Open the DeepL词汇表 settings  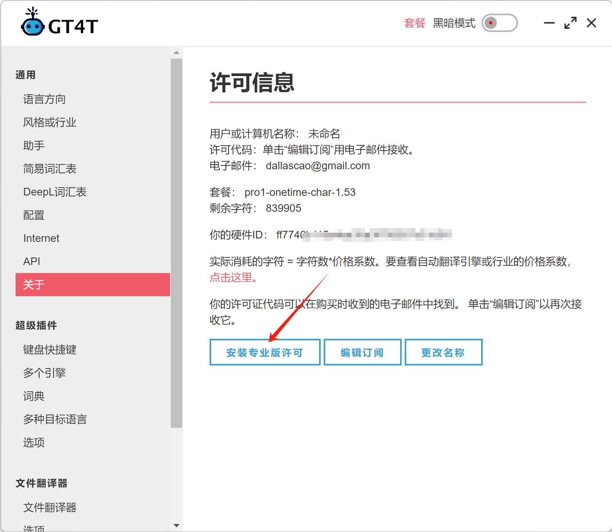54,192
